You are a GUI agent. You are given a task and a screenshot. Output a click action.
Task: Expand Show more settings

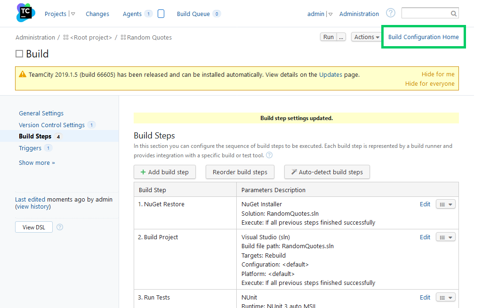coord(37,163)
